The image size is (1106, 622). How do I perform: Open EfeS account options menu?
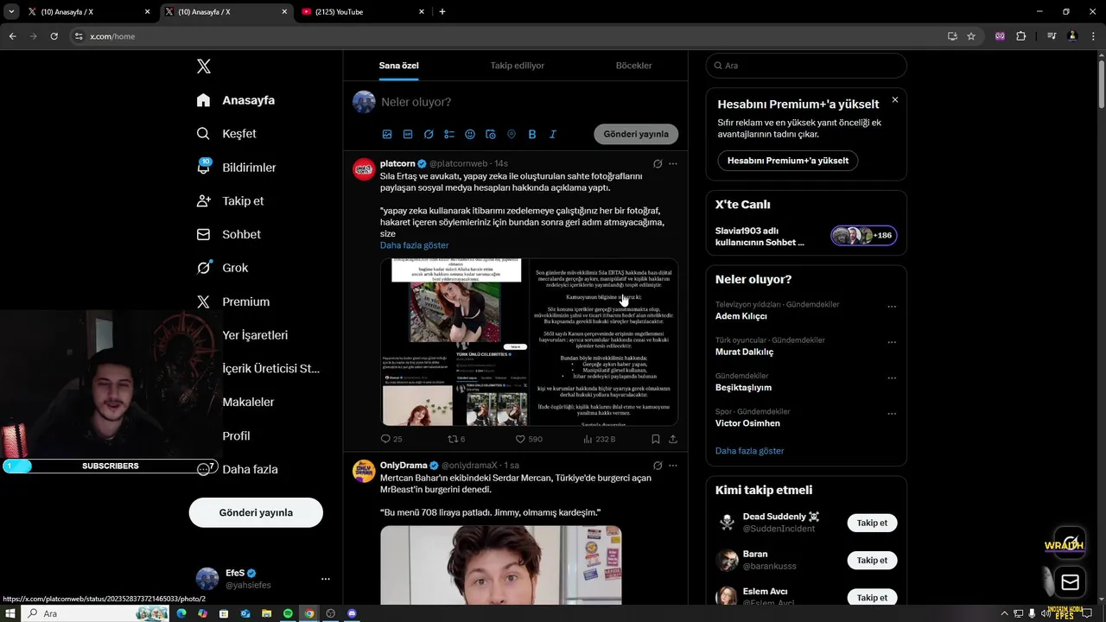coord(326,579)
